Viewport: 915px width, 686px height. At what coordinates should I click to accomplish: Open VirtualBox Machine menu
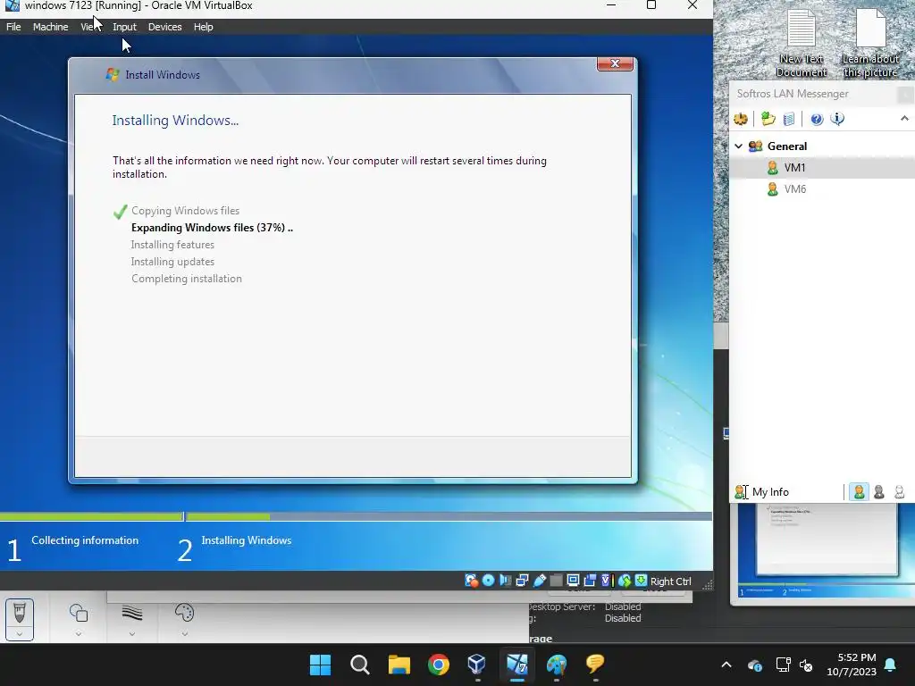pyautogui.click(x=50, y=27)
